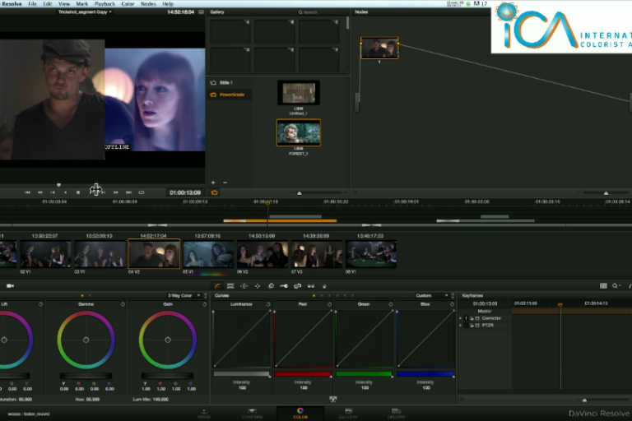
Task: Toggle lock on the PTZR keyframe track
Action: [472, 325]
